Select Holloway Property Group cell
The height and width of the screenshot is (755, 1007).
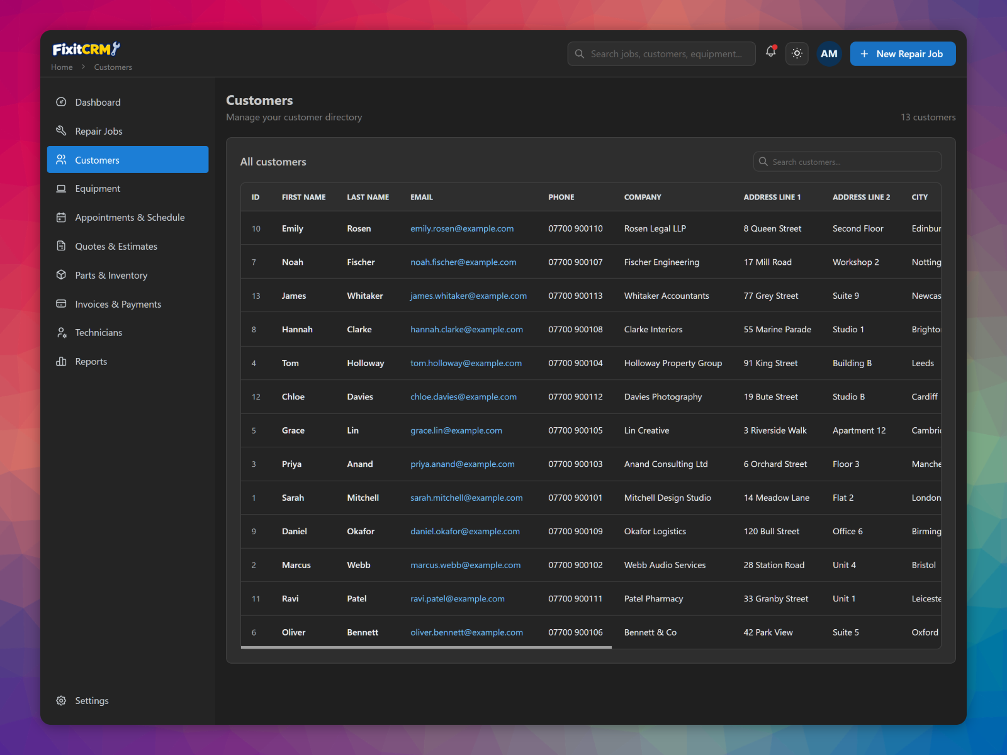[x=673, y=363]
